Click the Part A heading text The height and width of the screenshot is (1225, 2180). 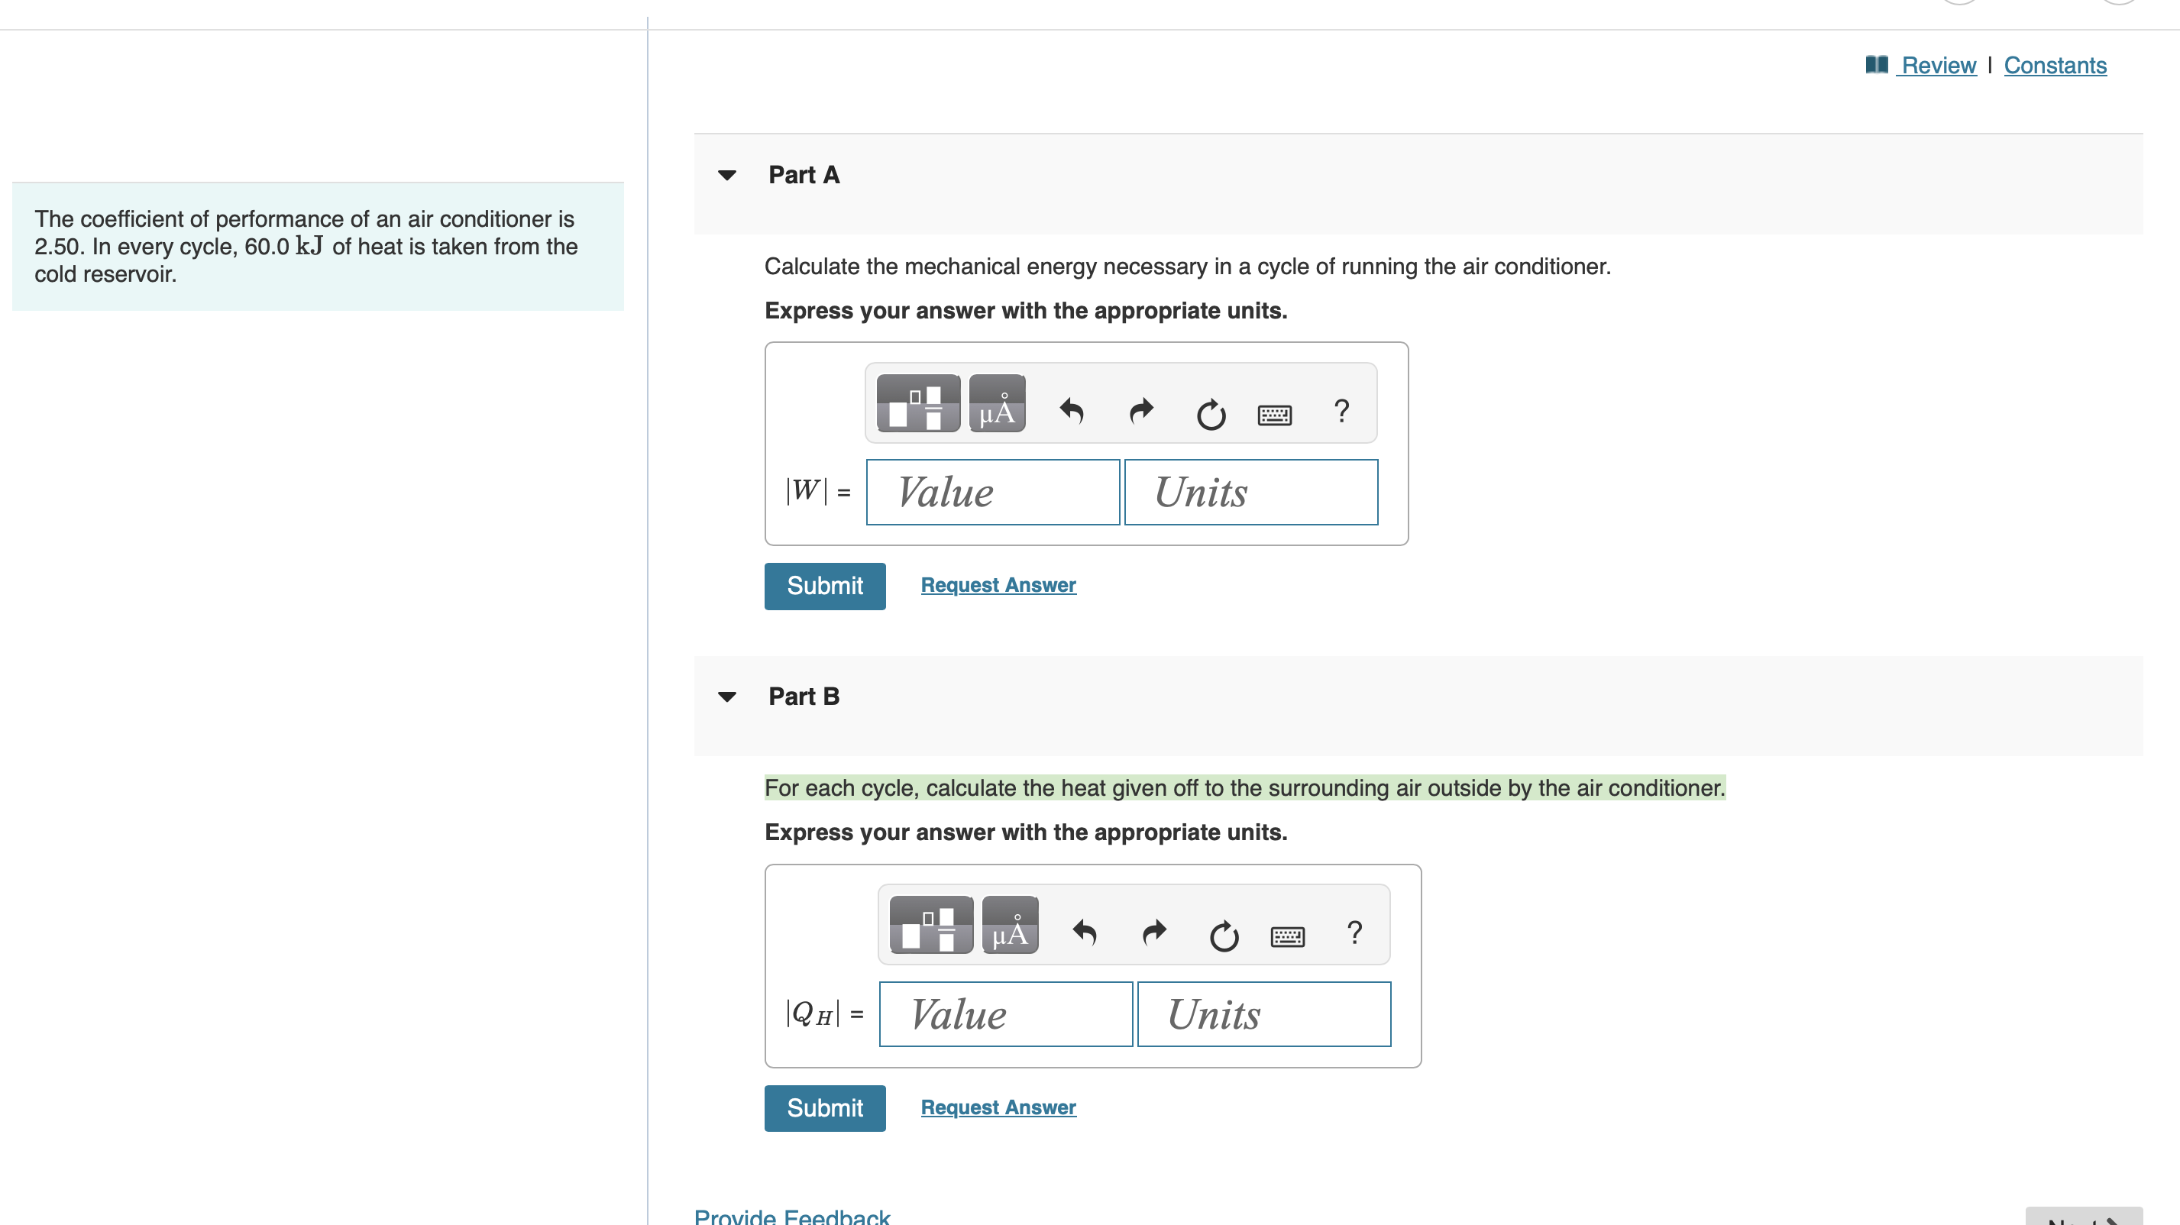pos(804,175)
